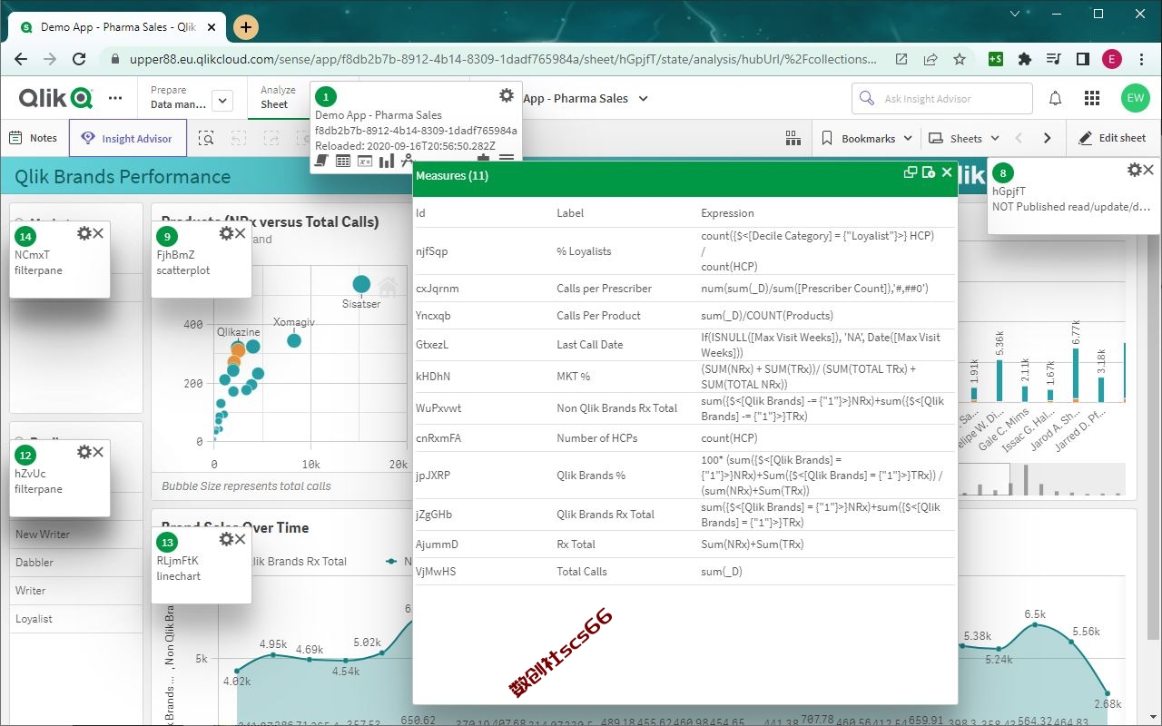
Task: Open new browser tab
Action: click(x=246, y=27)
